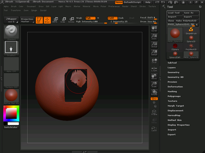
Task: Open the Zplugin menu
Action: point(34,10)
